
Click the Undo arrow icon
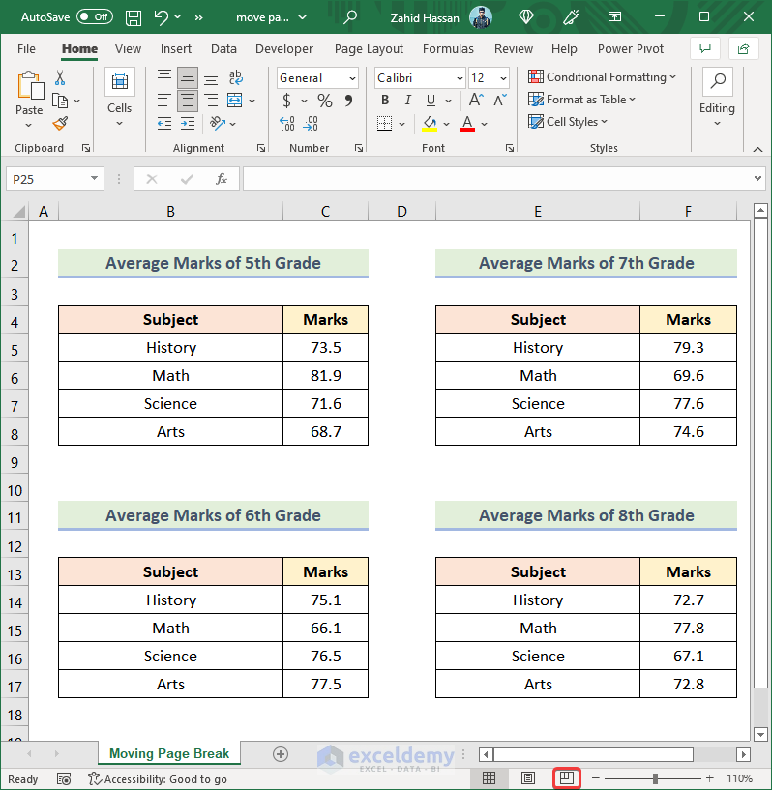tap(162, 17)
